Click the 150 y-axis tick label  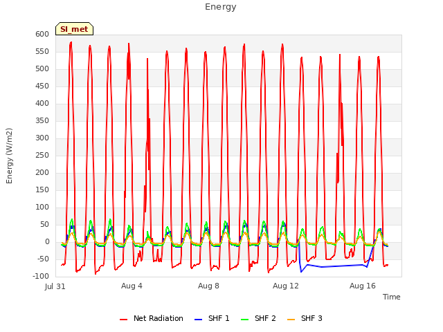pyautogui.click(x=42, y=190)
